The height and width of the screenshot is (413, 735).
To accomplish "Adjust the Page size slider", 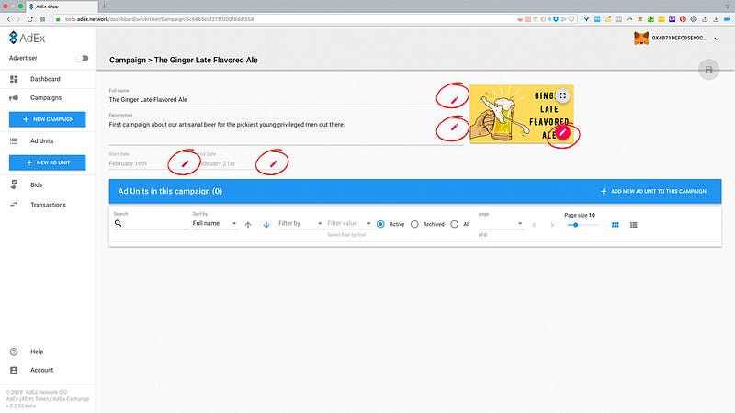I will [583, 225].
